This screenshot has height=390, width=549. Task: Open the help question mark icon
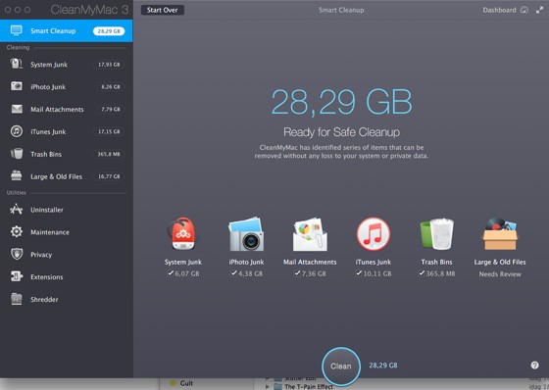pos(534,366)
